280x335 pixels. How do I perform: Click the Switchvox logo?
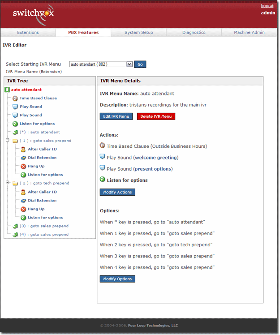pyautogui.click(x=33, y=14)
